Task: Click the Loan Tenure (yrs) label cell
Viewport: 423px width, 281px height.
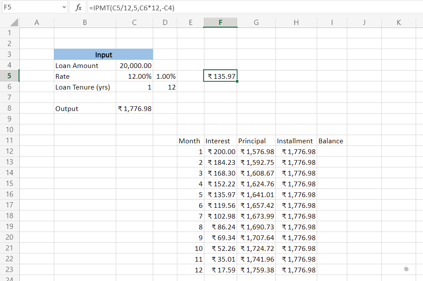Action: (85, 87)
